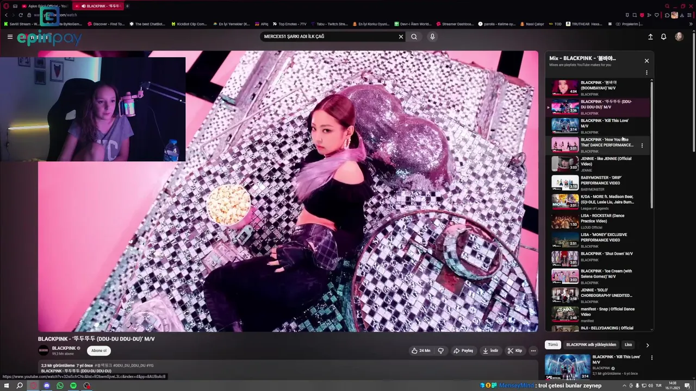Open 'Tabu - Twitch Stre...' bookmark

click(x=328, y=24)
